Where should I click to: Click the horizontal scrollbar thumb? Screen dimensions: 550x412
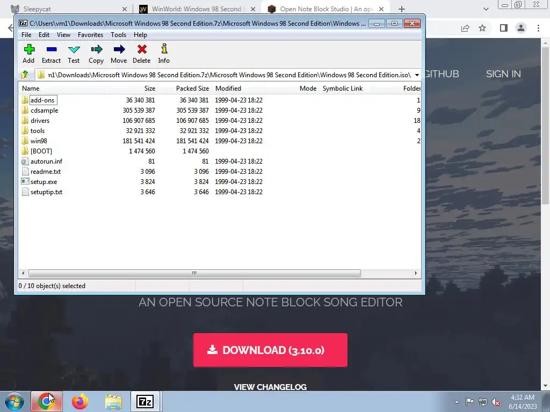194,273
